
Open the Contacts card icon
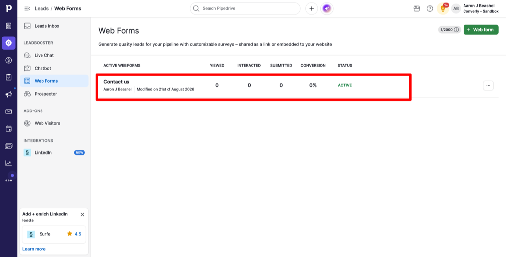(x=9, y=146)
